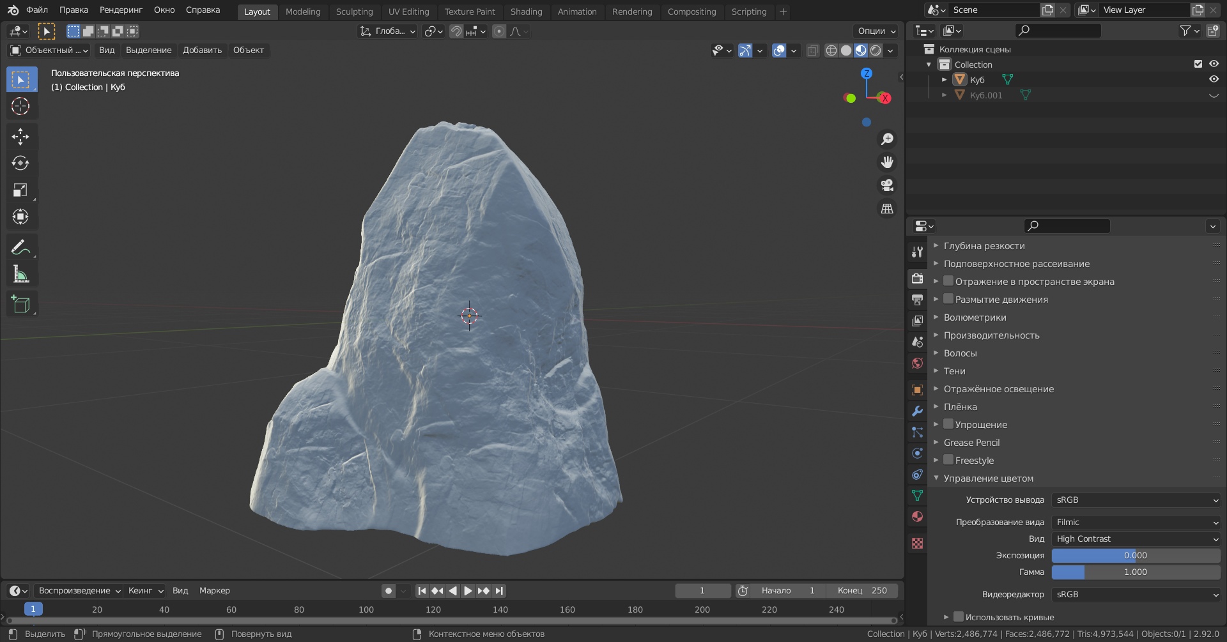Viewport: 1227px width, 642px height.
Task: Open the Modifier properties wrench icon
Action: coord(917,411)
